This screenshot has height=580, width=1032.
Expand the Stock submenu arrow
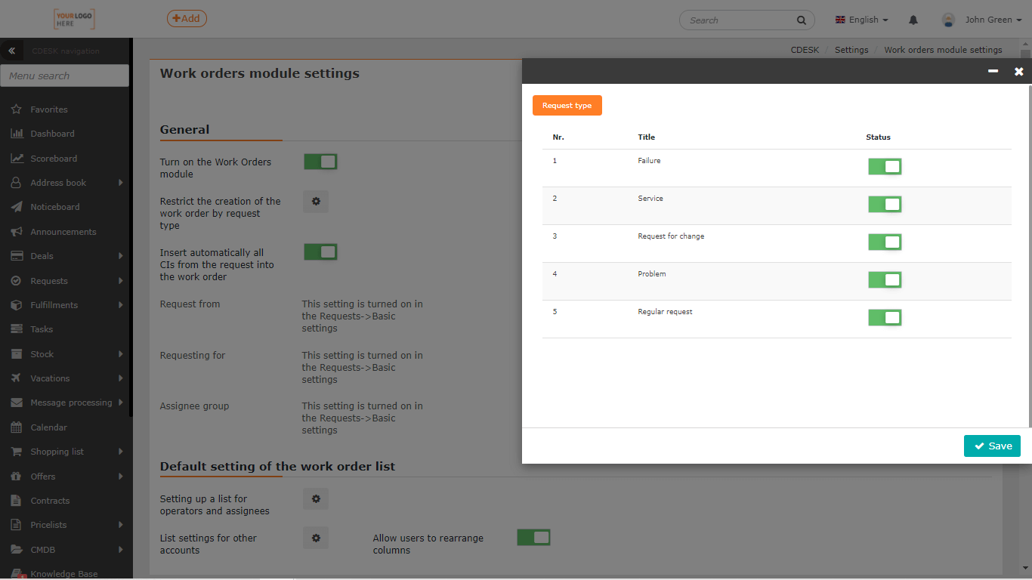coord(120,354)
